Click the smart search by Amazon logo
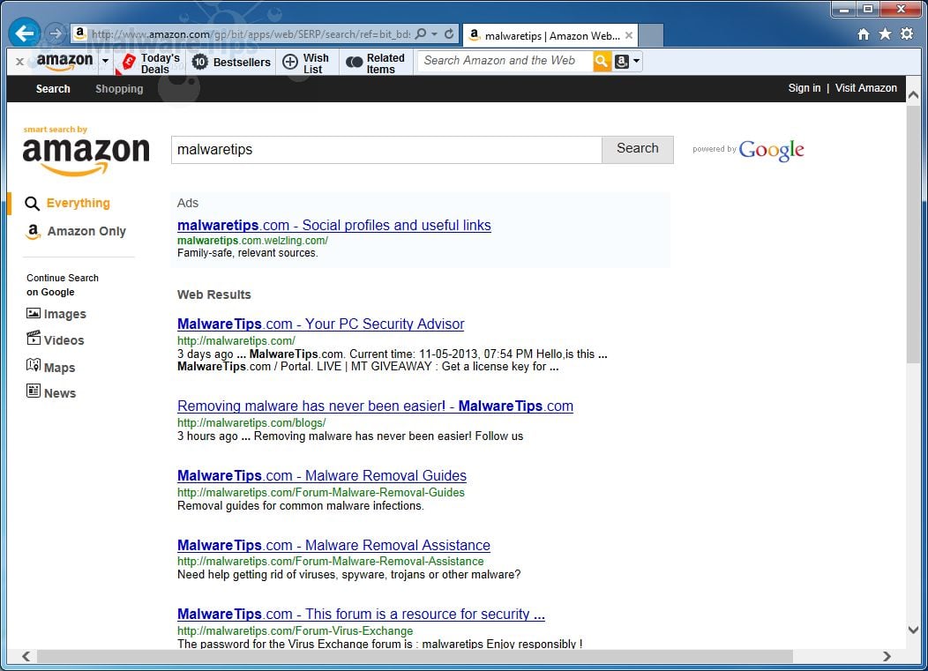This screenshot has width=928, height=671. pyautogui.click(x=86, y=151)
